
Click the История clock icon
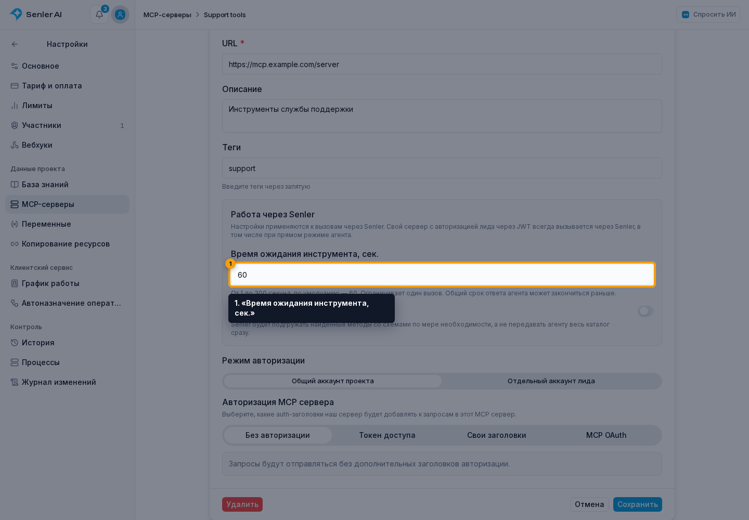15,343
